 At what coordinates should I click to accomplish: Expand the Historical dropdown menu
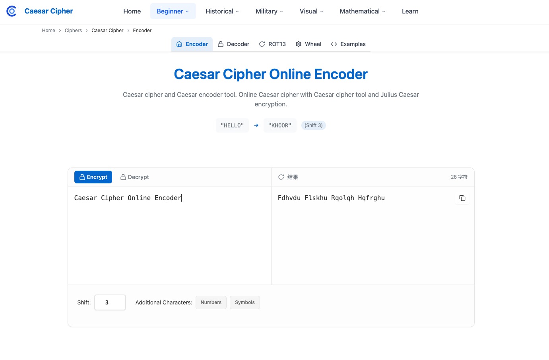click(x=222, y=11)
